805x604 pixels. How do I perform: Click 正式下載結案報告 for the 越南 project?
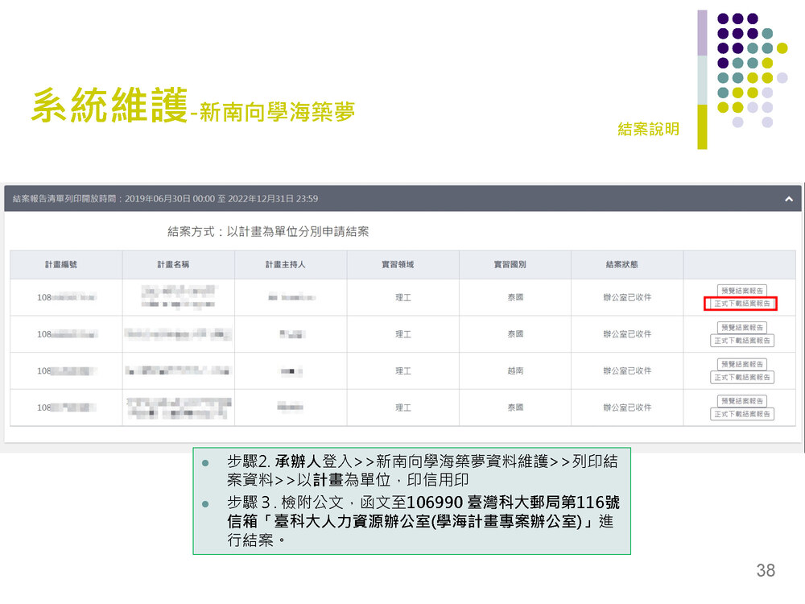(x=741, y=378)
